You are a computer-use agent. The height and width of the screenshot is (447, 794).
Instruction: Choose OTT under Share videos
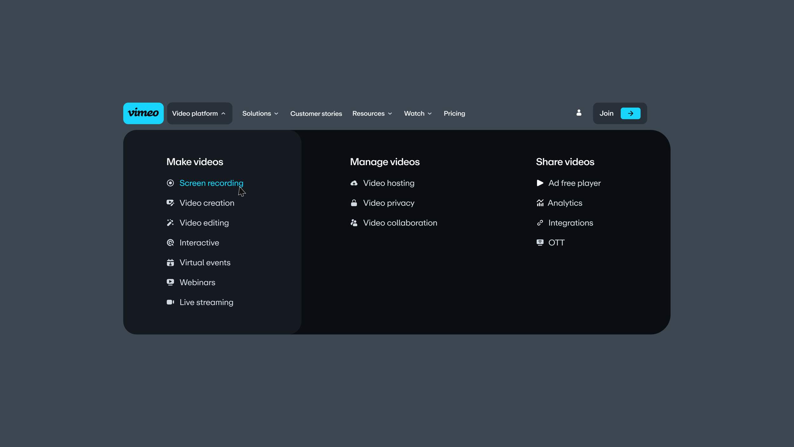click(x=556, y=243)
